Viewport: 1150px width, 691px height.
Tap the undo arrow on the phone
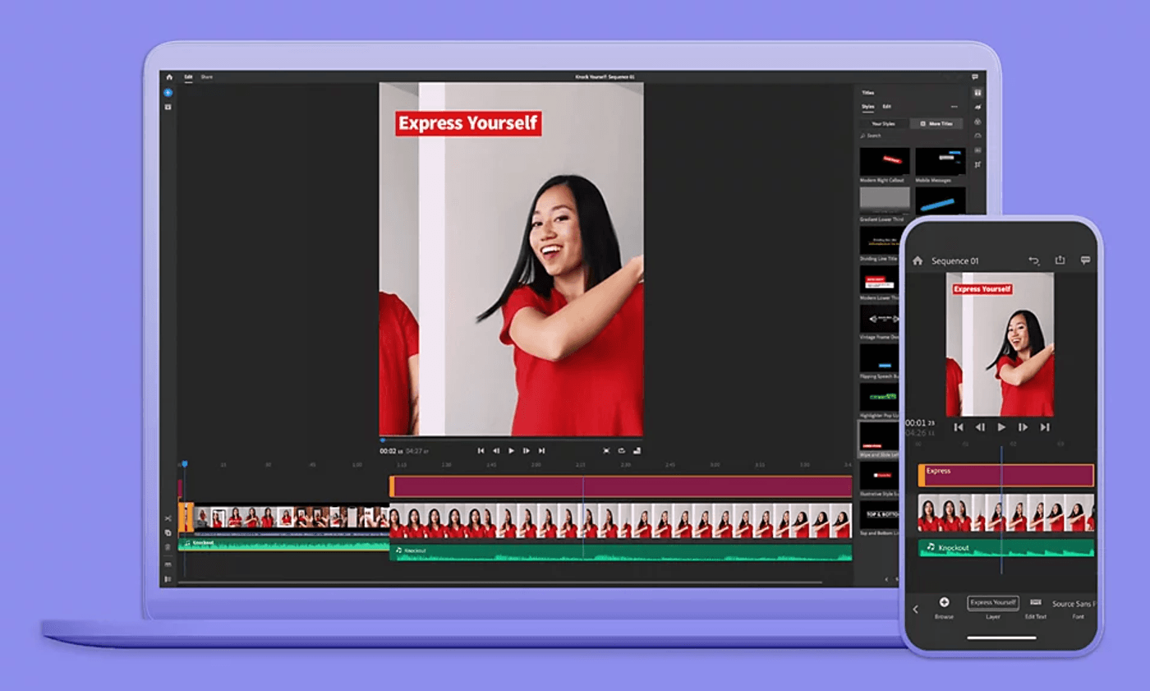pos(1033,260)
